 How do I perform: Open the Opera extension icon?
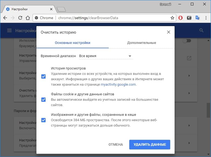(181, 18)
